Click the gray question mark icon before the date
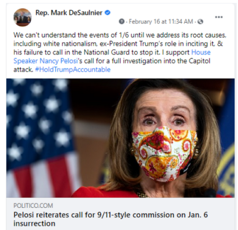 click(121, 21)
